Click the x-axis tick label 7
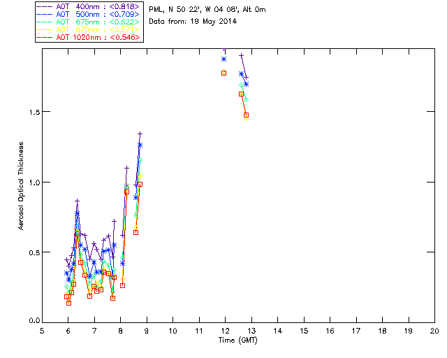This screenshot has width=447, height=358. click(x=94, y=331)
